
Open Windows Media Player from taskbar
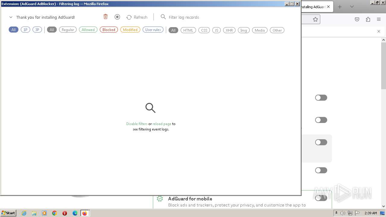[x=44, y=213]
